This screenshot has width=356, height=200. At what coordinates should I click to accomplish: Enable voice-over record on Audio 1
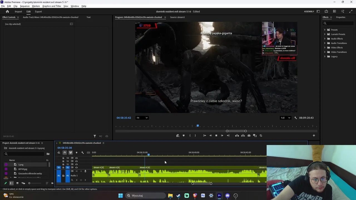coord(85,171)
